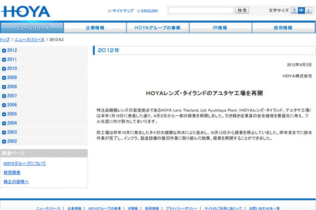This screenshot has height=210, width=316.
Task: Set text size to 大 (large)
Action: pos(294,11)
